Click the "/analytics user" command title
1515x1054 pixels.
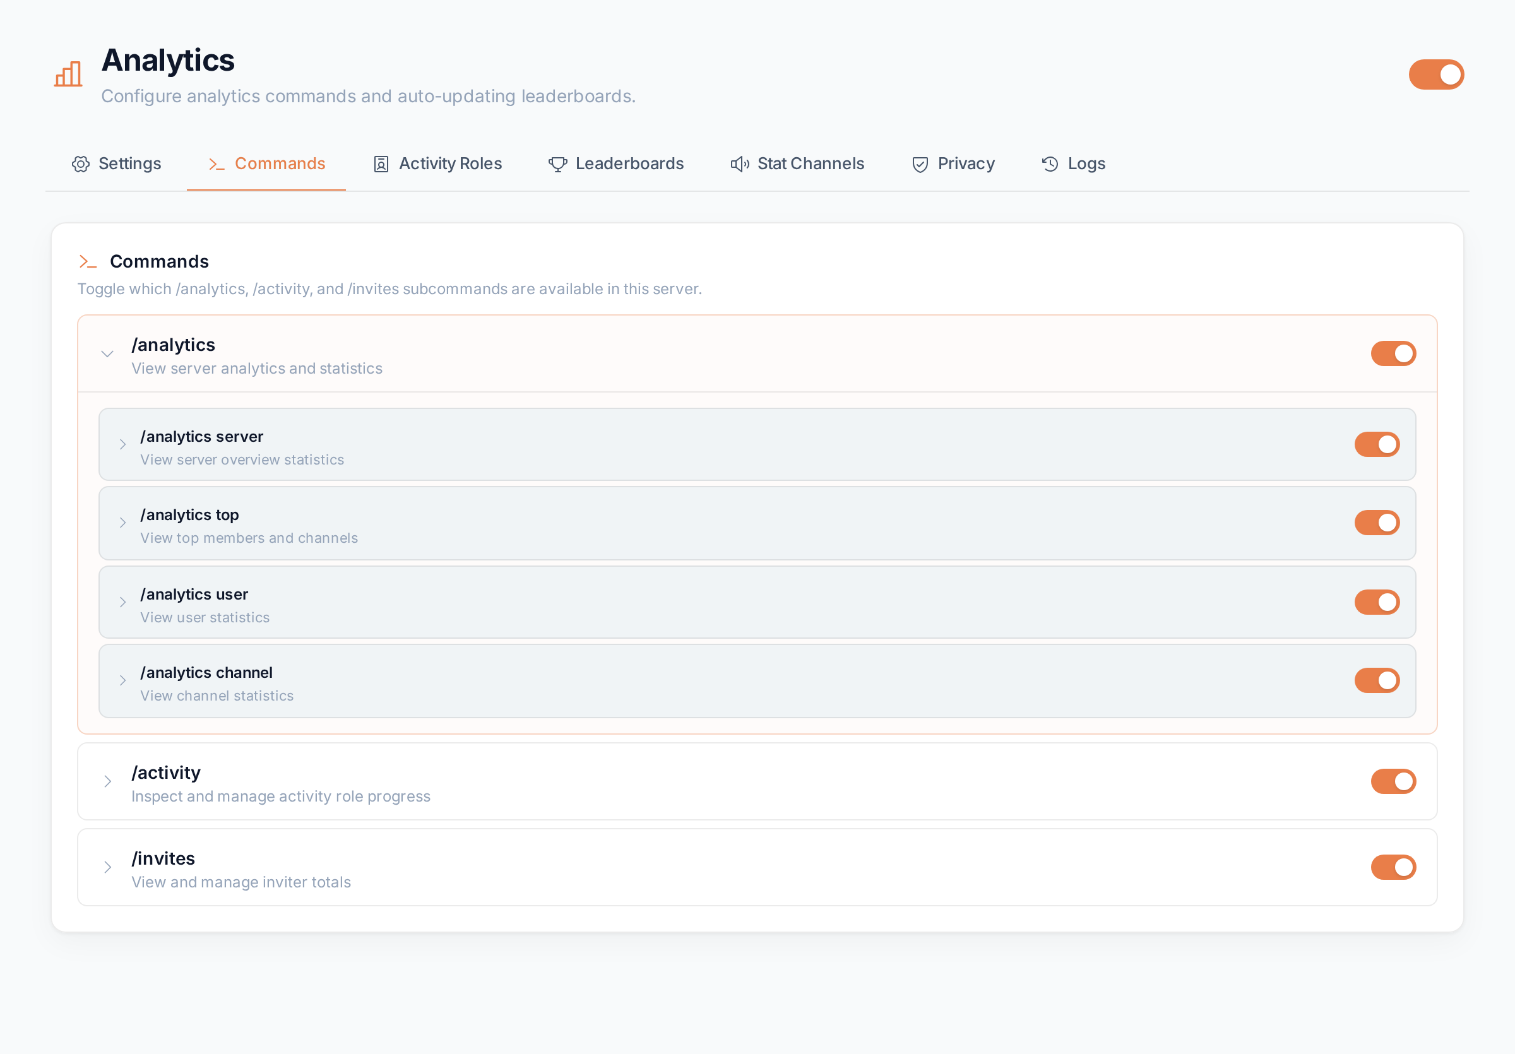(194, 595)
